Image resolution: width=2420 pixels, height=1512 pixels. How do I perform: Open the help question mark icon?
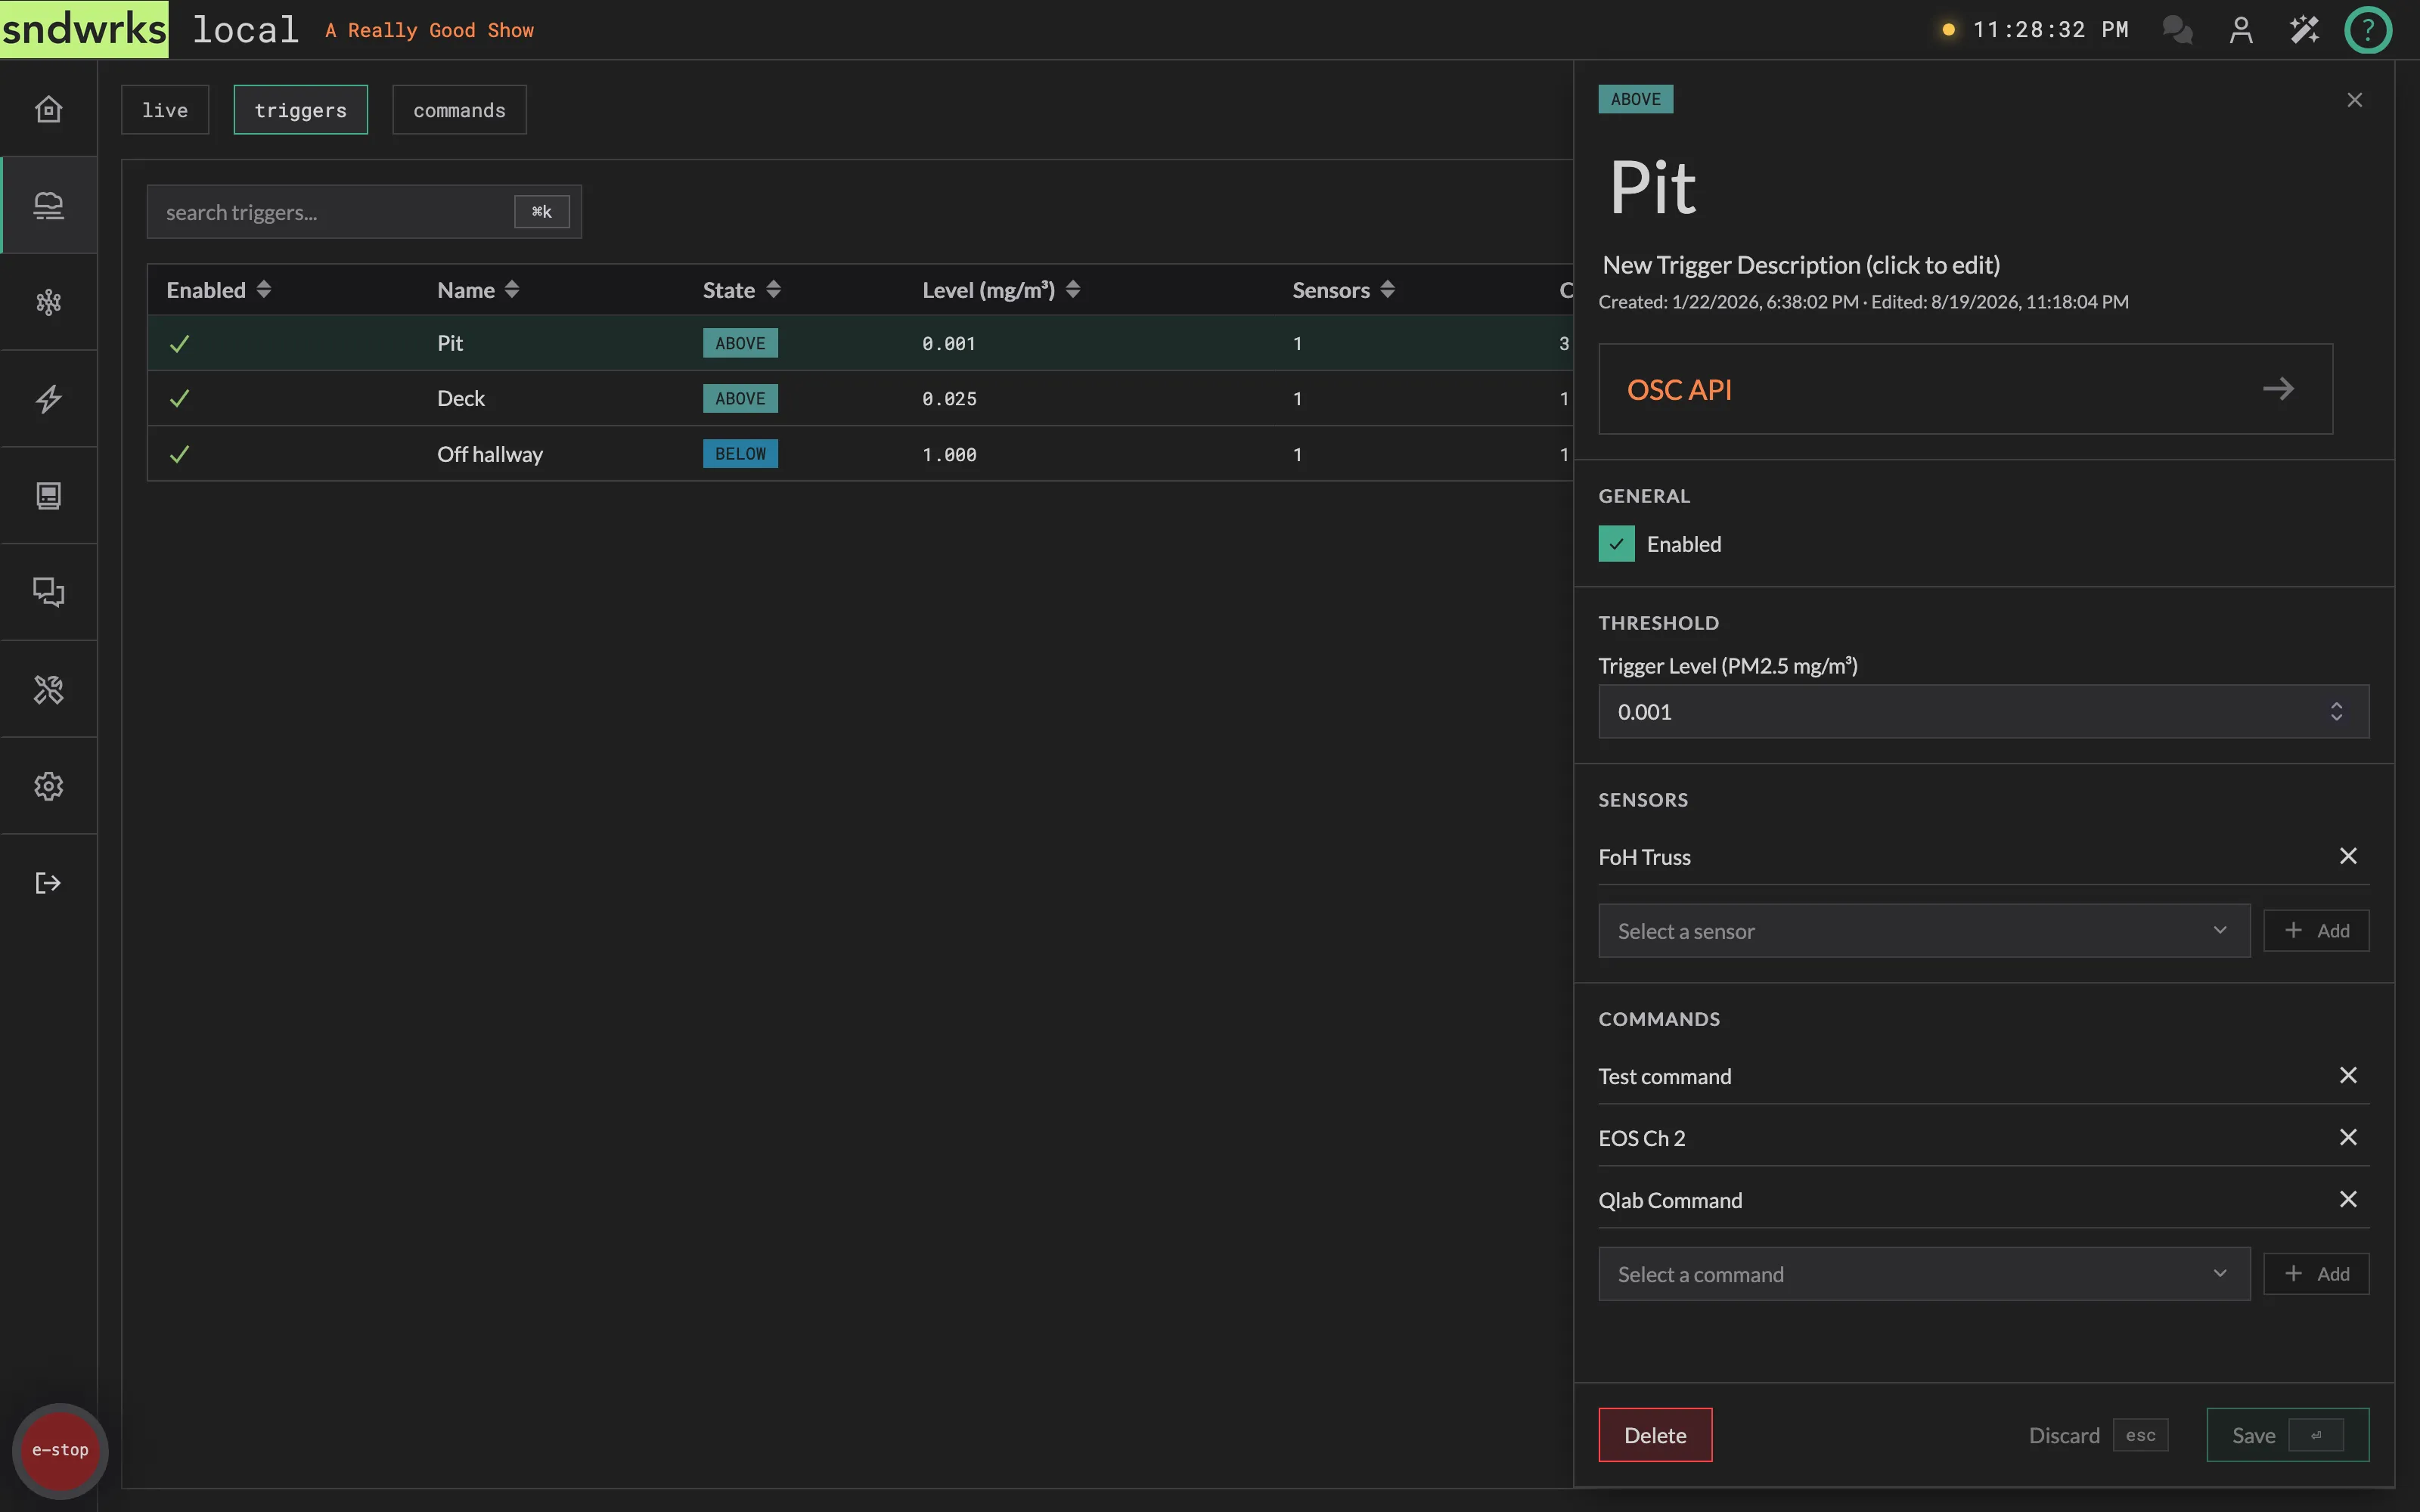(x=2368, y=30)
